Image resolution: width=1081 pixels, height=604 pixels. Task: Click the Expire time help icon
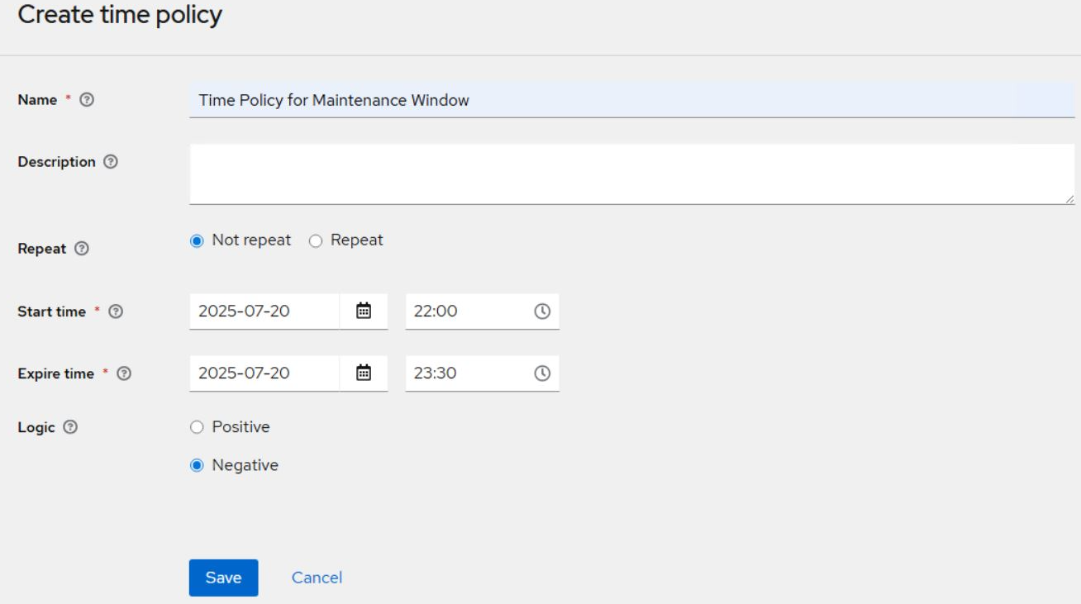pyautogui.click(x=124, y=373)
